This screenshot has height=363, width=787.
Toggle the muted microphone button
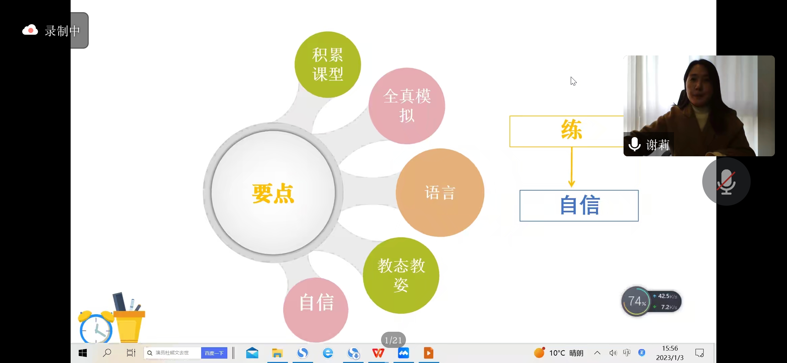click(726, 182)
